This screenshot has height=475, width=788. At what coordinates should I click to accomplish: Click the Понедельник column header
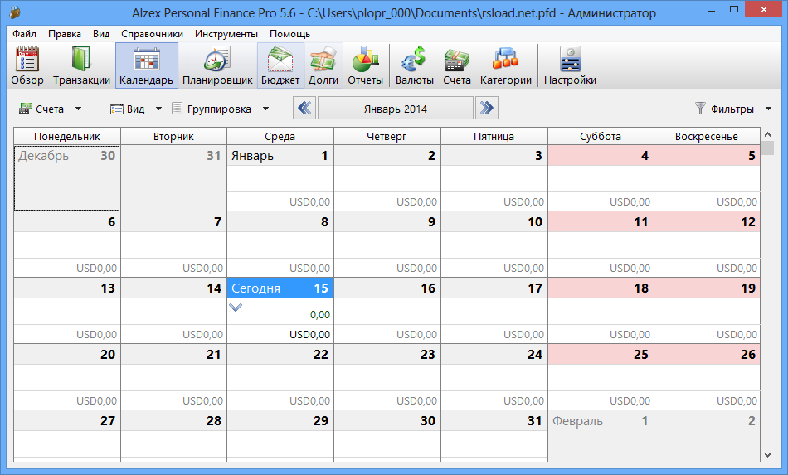(x=67, y=136)
